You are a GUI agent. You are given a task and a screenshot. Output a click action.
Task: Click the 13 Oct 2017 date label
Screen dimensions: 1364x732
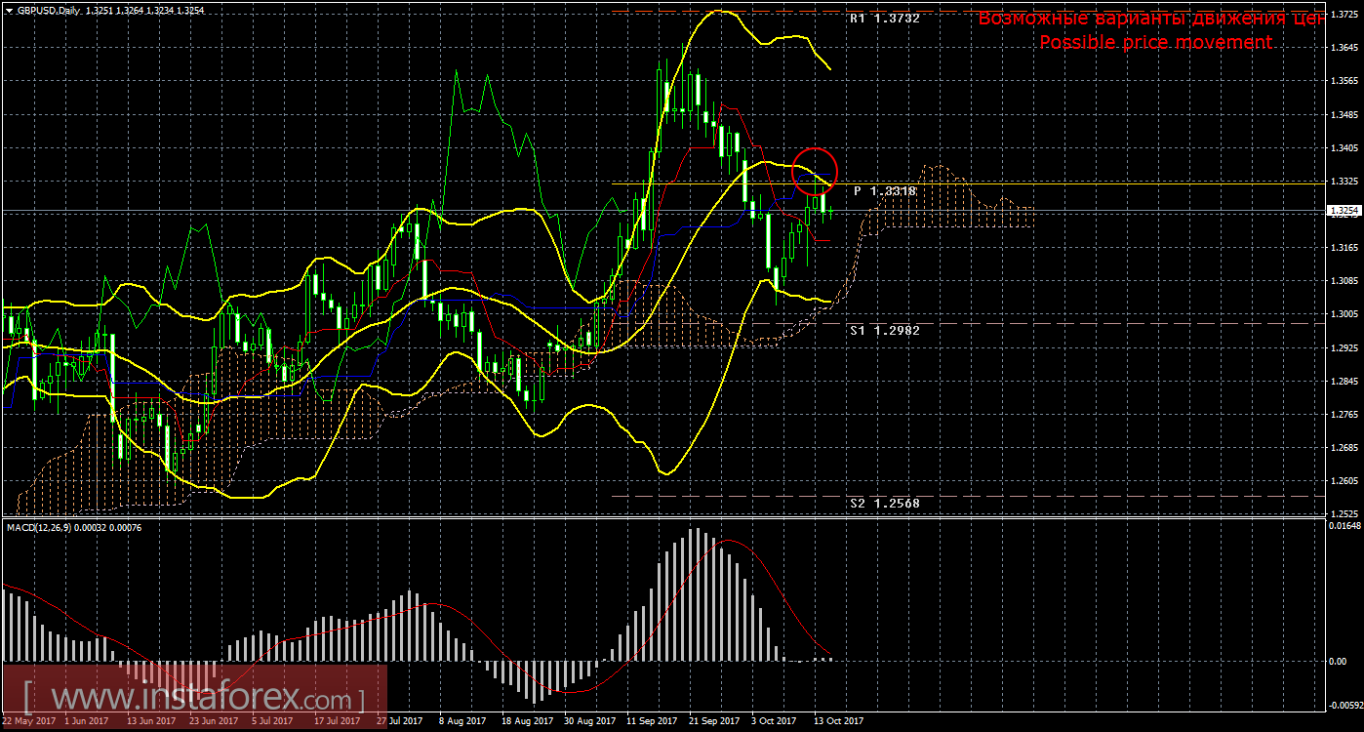838,721
